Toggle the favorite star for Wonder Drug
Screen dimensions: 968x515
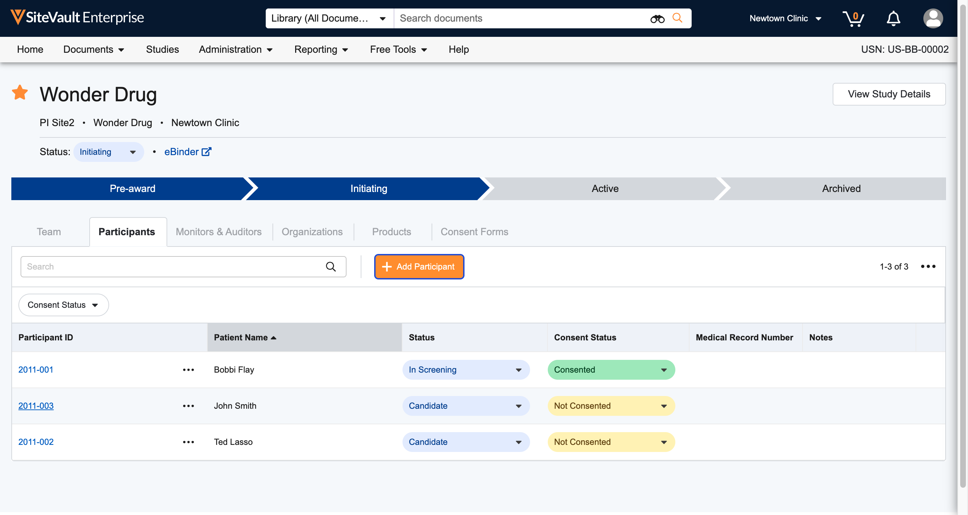pos(20,92)
